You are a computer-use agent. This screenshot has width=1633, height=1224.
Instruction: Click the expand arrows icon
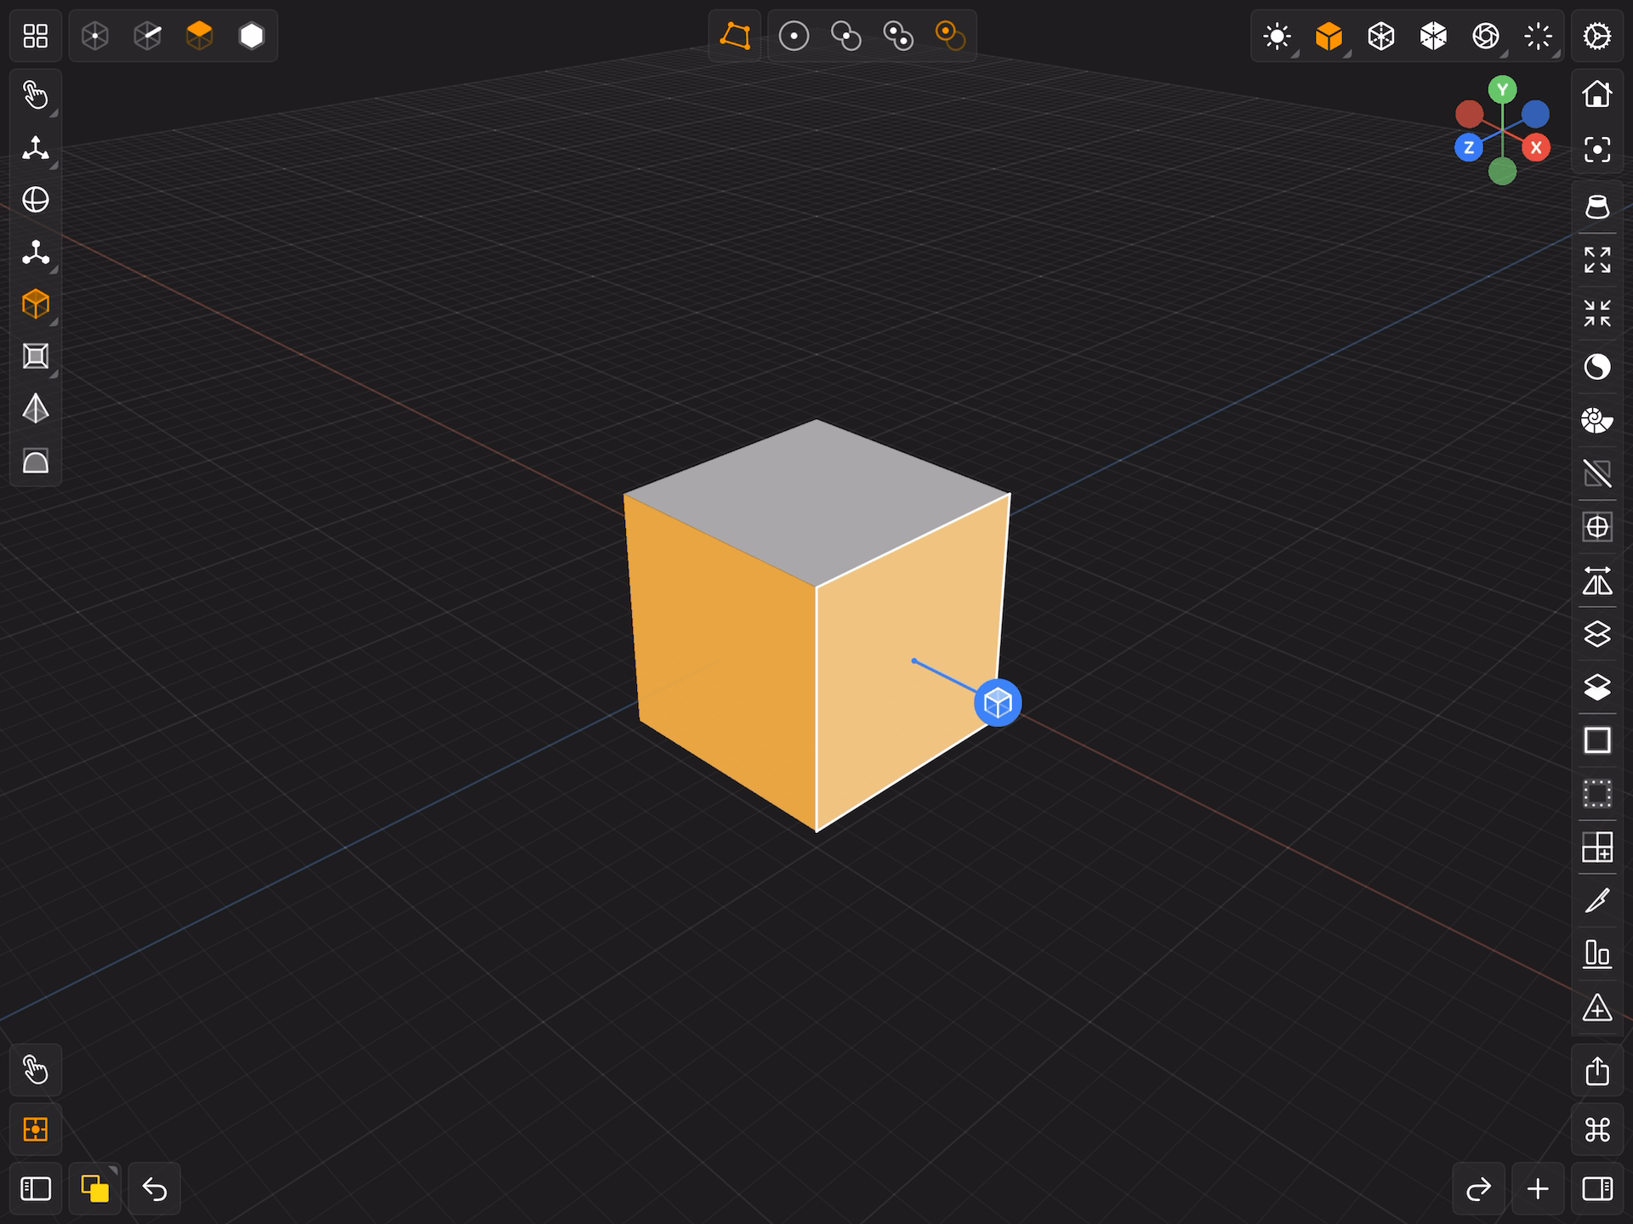click(x=1597, y=260)
